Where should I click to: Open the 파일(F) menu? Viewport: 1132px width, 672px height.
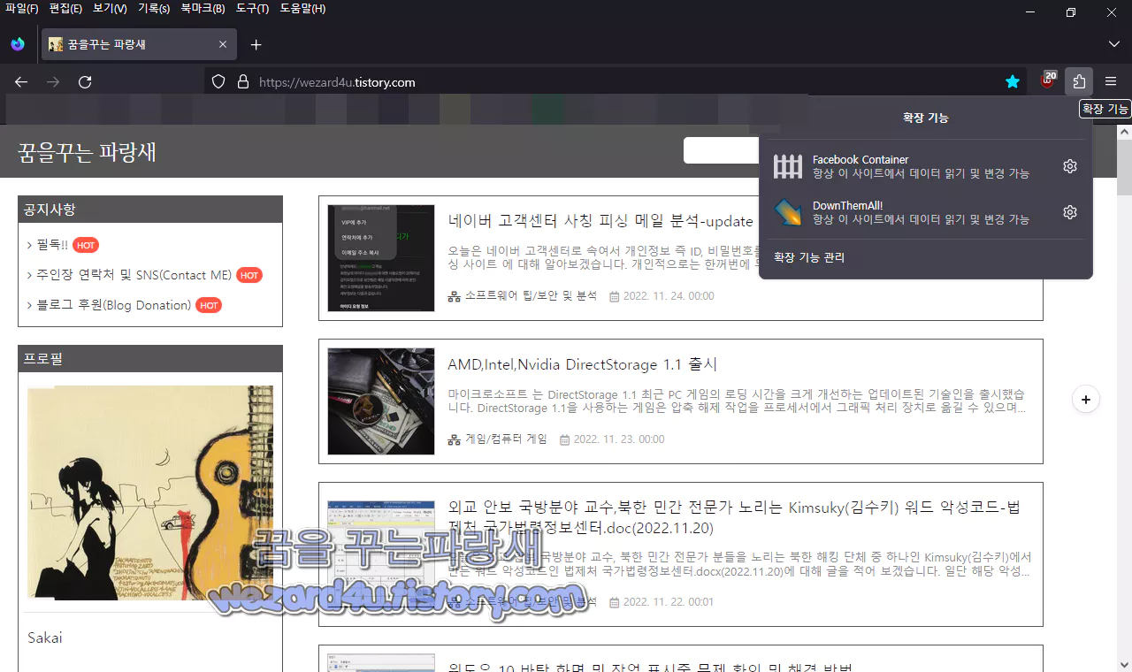[x=21, y=9]
